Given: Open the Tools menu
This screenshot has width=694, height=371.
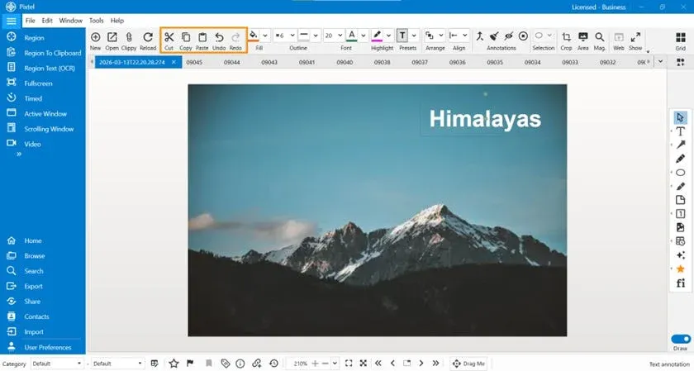Looking at the screenshot, I should 96,21.
